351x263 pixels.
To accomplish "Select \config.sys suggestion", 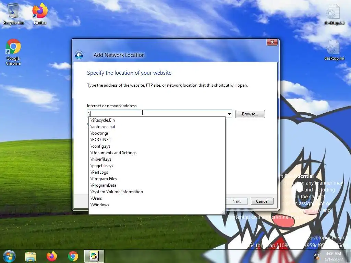I will click(157, 146).
